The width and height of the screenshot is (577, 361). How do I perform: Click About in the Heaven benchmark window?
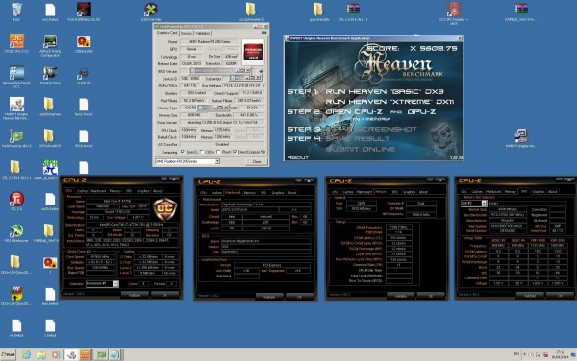point(298,157)
